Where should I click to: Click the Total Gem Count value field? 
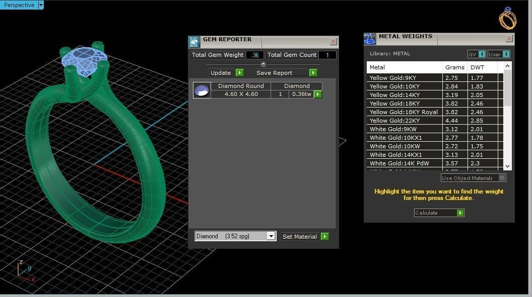327,55
